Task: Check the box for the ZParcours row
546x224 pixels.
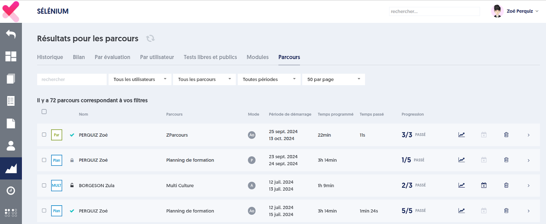Action: (44, 135)
